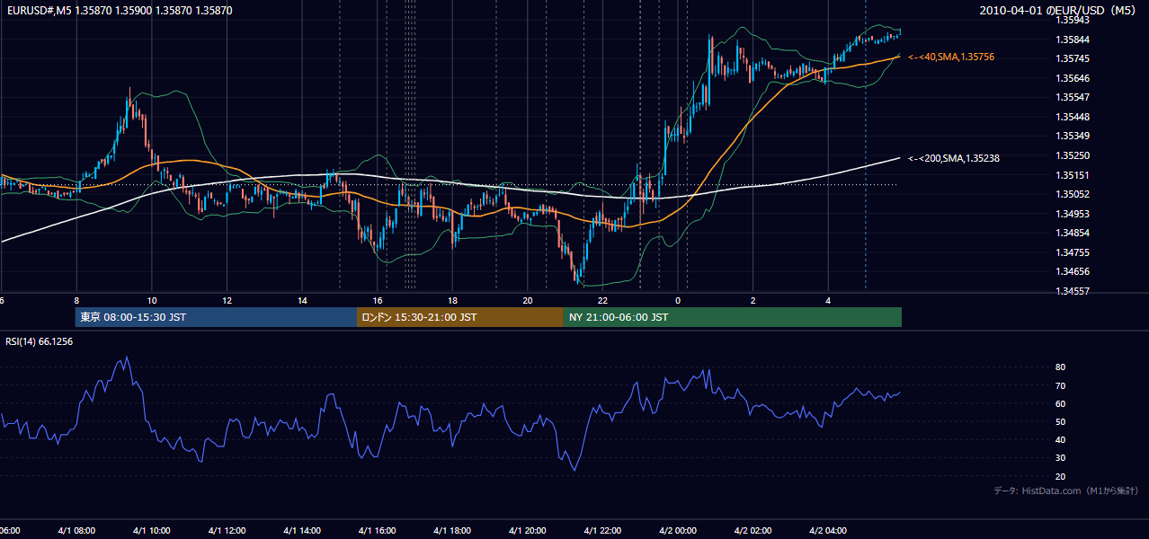Click the RSI 50 level label
This screenshot has width=1149, height=539.
1060,421
